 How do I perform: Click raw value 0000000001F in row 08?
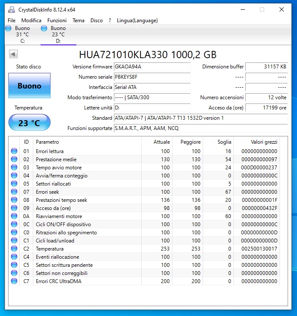tap(259, 200)
